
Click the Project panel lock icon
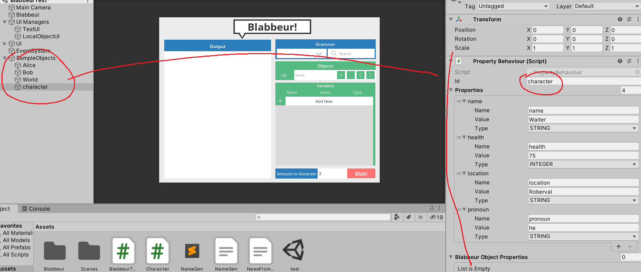click(x=431, y=208)
